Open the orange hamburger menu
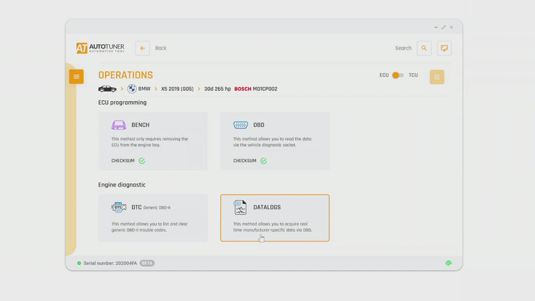This screenshot has width=535, height=301. point(76,77)
